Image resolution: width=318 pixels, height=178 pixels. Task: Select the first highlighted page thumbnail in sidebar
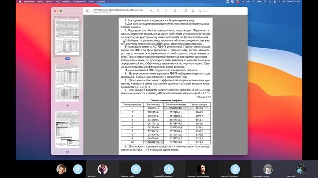(x=68, y=37)
